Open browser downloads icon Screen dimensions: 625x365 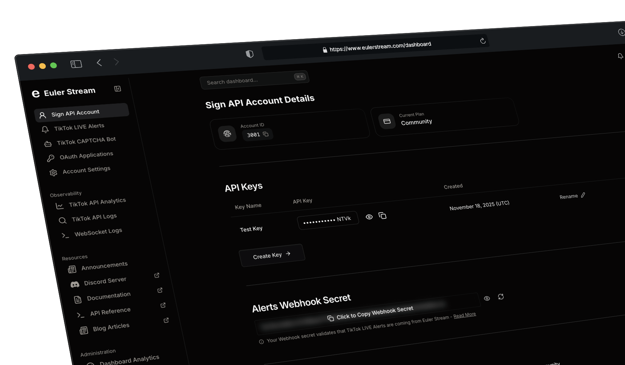621,32
